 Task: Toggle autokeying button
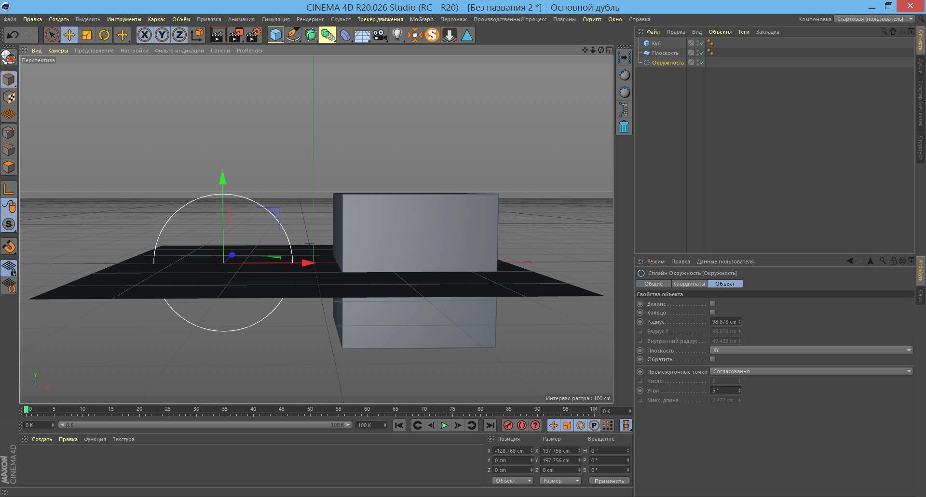[521, 425]
